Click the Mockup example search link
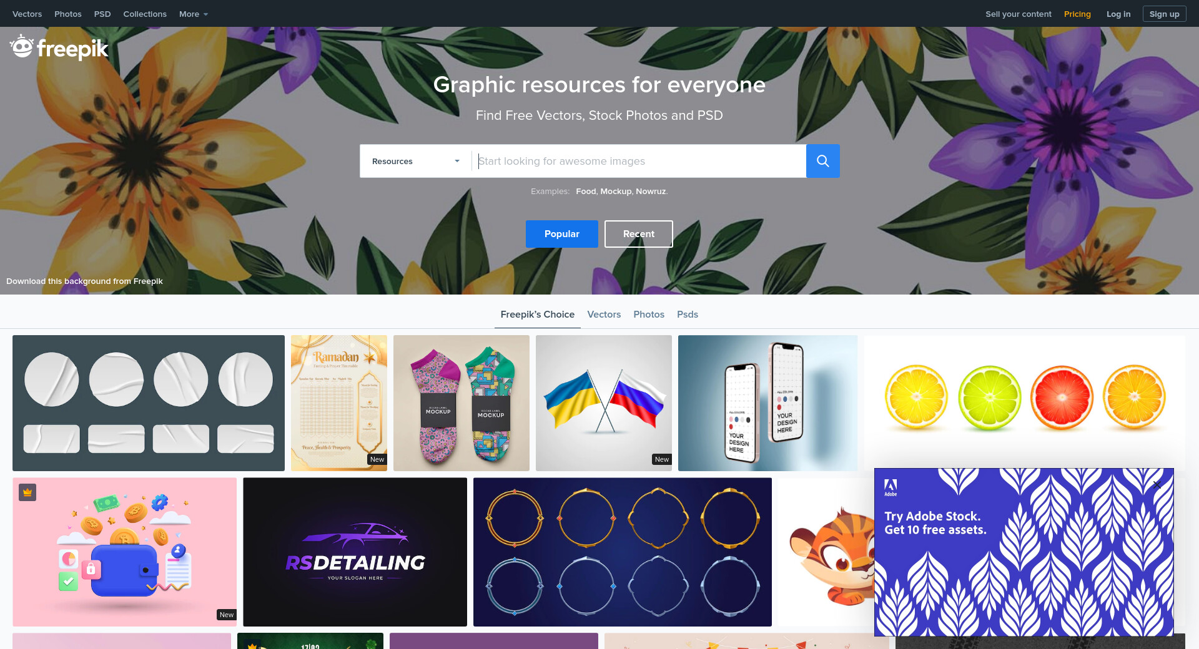The image size is (1199, 649). tap(616, 191)
